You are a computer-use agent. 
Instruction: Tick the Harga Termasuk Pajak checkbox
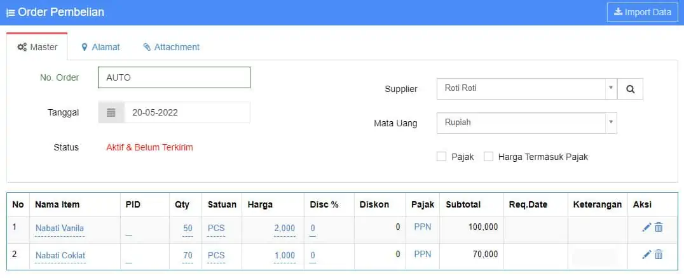(x=488, y=157)
